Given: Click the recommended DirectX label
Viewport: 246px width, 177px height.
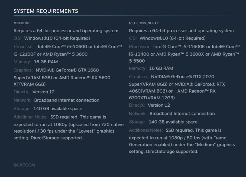Looking at the screenshot, I should [x=137, y=105].
